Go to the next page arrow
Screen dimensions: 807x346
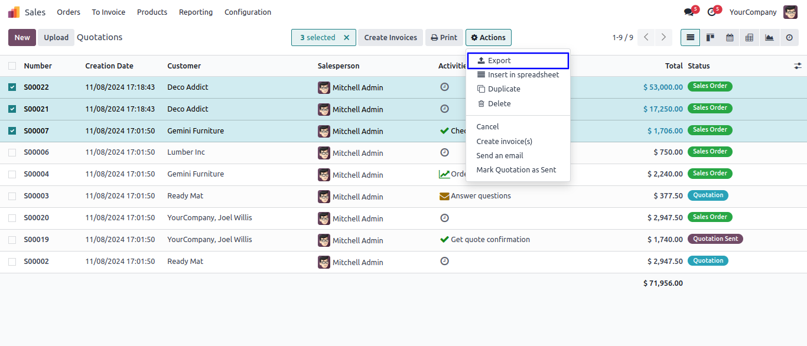663,38
